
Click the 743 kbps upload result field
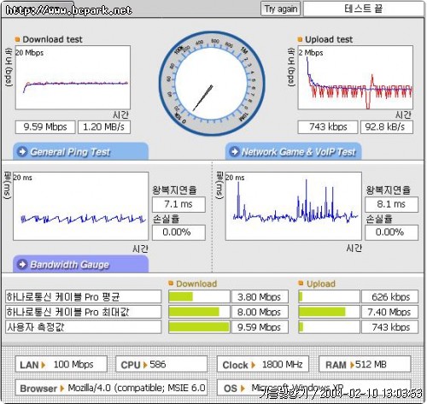328,127
